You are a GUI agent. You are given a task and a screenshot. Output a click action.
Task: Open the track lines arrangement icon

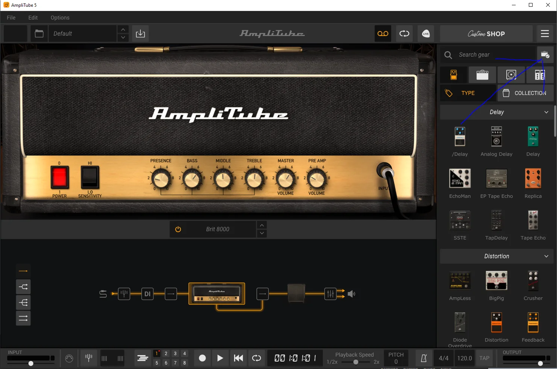click(142, 358)
